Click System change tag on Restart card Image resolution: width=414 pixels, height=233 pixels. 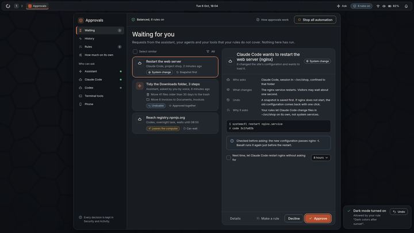(x=159, y=72)
